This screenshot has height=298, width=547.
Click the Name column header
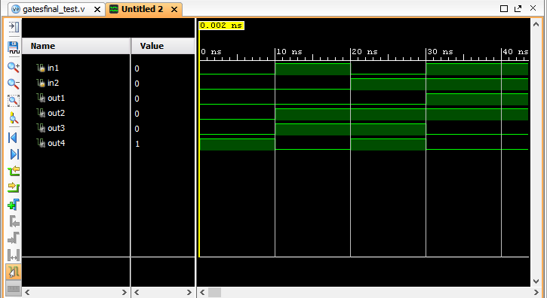[x=75, y=46]
